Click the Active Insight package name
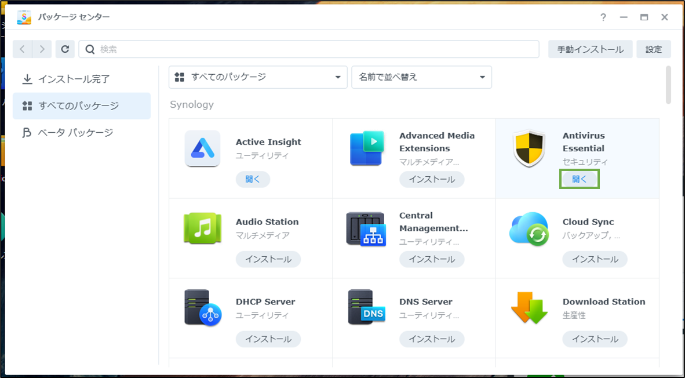This screenshot has width=685, height=378. (x=268, y=142)
